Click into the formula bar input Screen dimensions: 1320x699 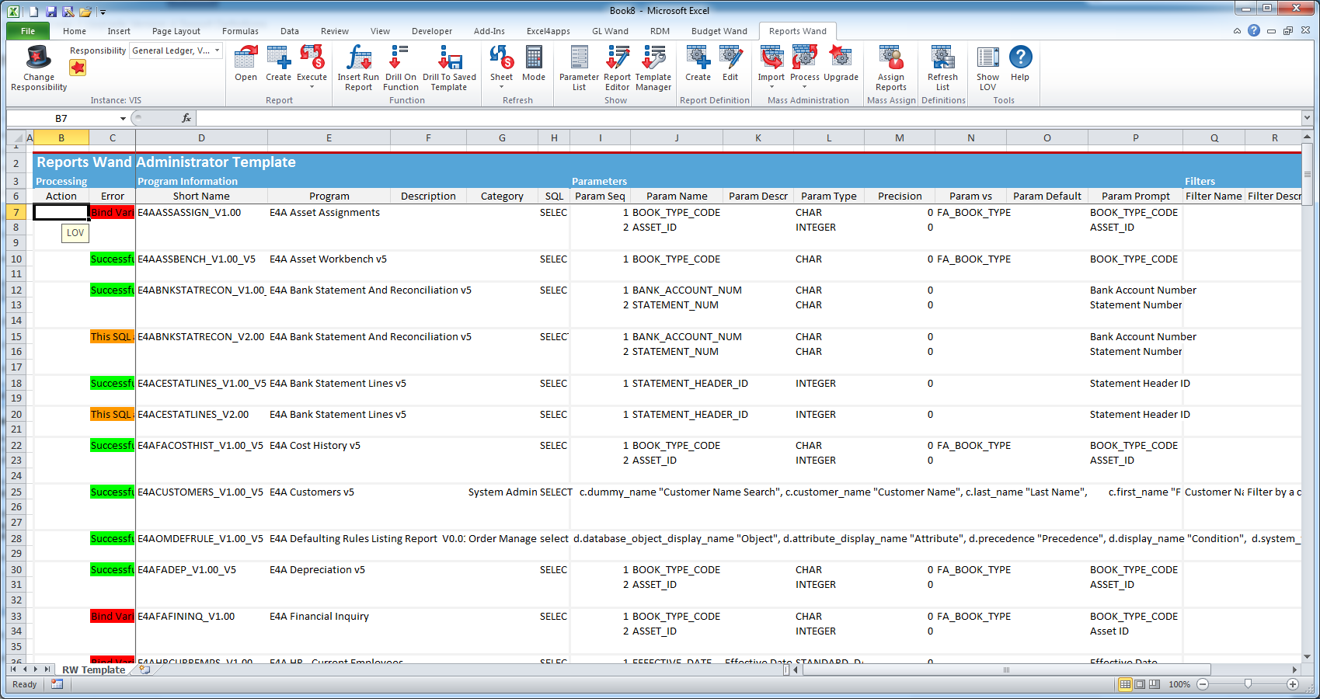748,118
